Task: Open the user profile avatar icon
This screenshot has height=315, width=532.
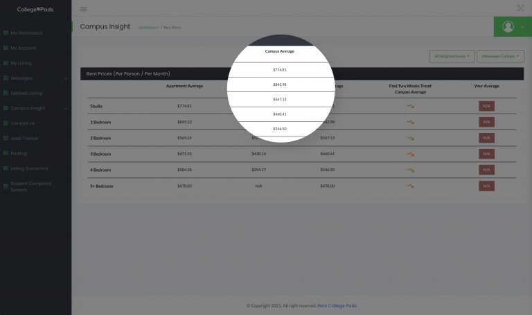Action: (x=508, y=26)
